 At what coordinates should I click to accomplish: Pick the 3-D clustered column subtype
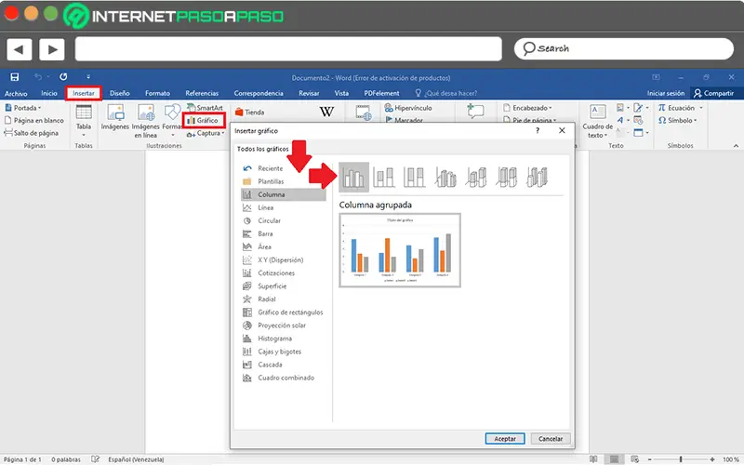(x=445, y=178)
